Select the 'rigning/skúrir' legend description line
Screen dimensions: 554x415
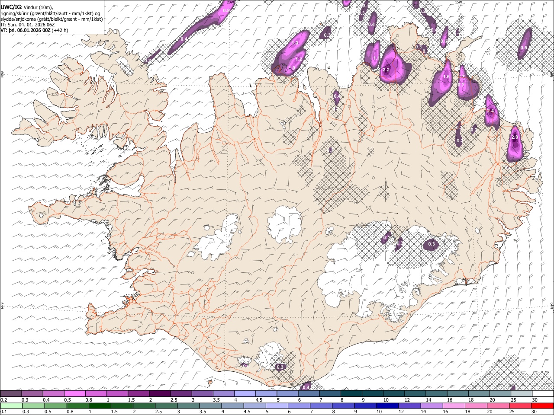point(50,13)
